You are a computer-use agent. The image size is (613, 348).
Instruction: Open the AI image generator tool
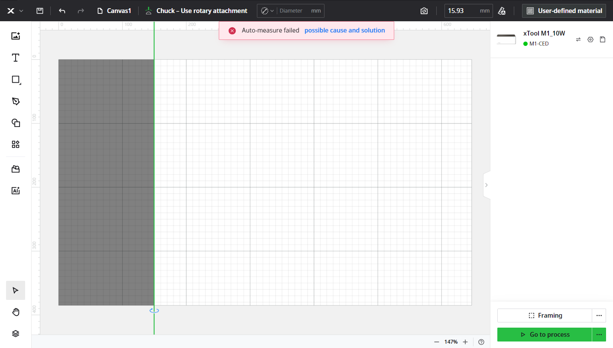(16, 190)
